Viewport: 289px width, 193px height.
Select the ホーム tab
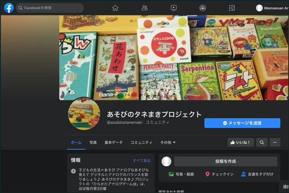point(76,142)
